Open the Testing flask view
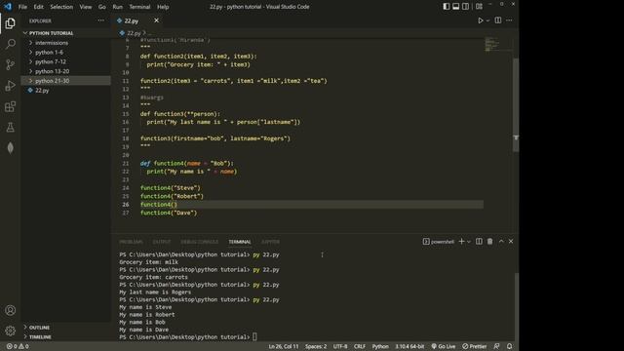This screenshot has height=351, width=624. [x=11, y=128]
